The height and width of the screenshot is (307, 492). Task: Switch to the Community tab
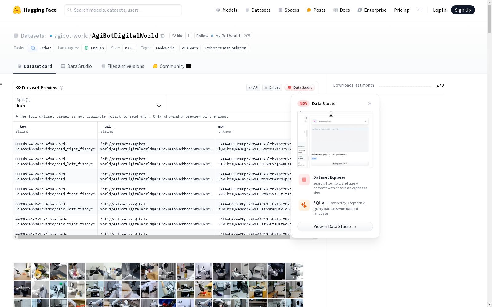coord(172,66)
